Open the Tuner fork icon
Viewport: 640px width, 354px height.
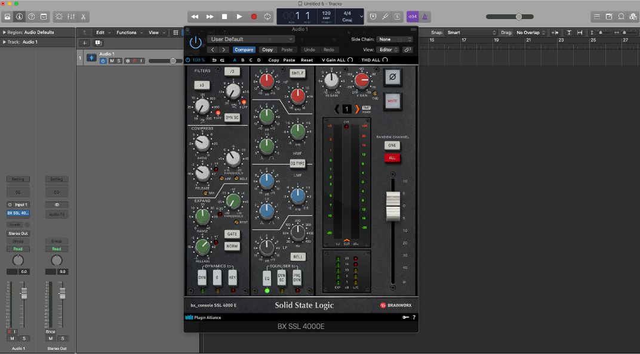(x=385, y=17)
